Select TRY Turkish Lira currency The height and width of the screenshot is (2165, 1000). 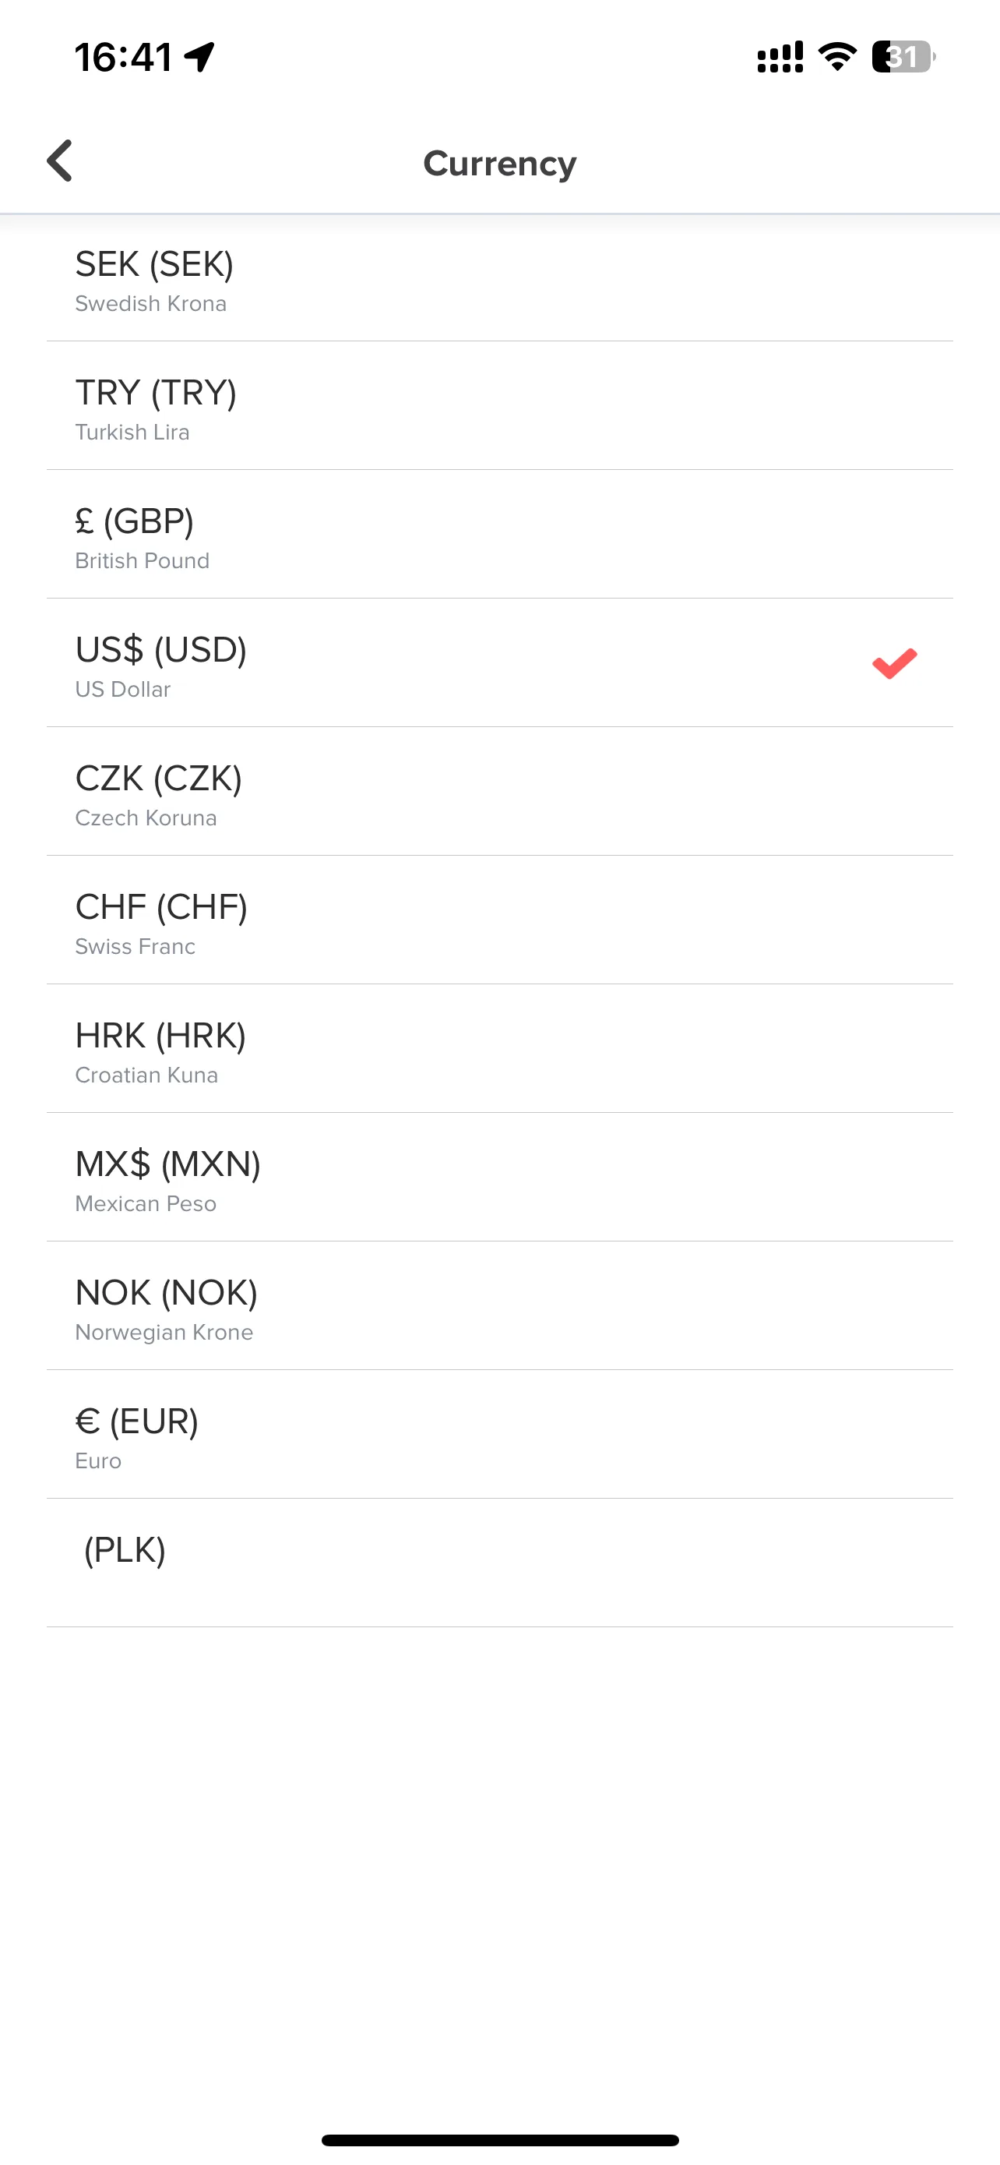[x=499, y=406]
